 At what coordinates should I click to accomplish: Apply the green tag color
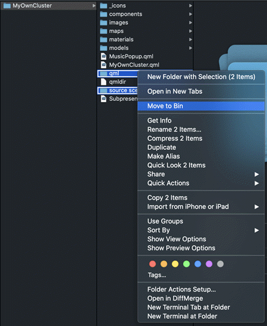[187, 264]
